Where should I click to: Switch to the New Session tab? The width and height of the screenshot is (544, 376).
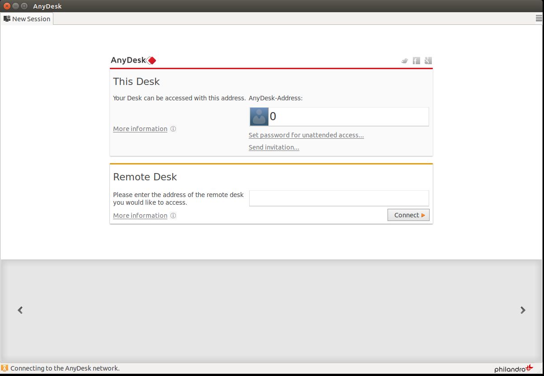point(27,19)
